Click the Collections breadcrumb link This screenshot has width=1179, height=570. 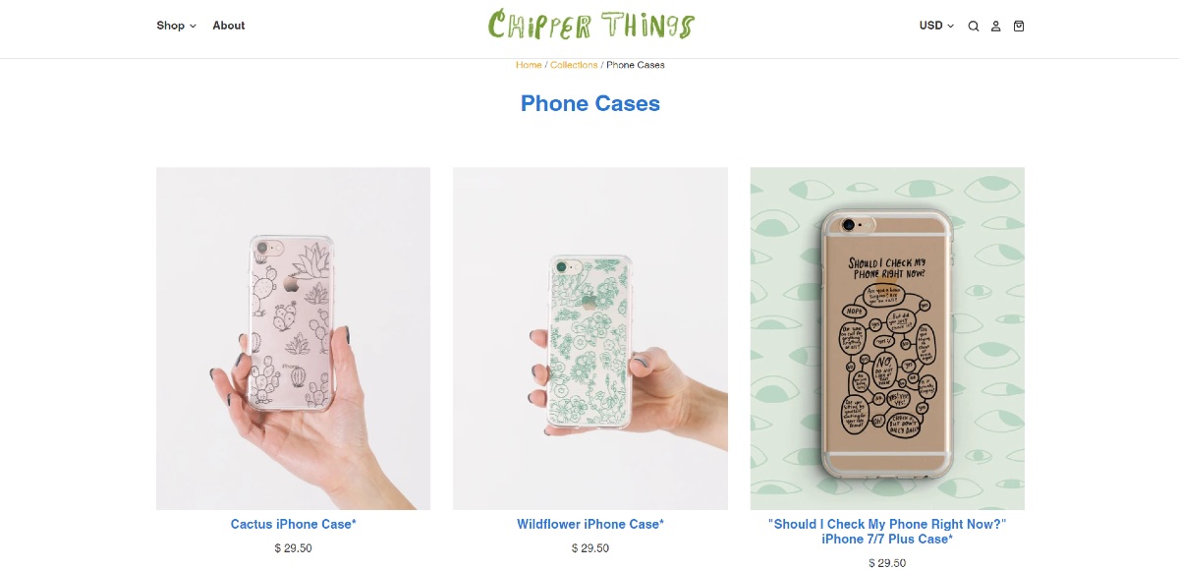[574, 65]
